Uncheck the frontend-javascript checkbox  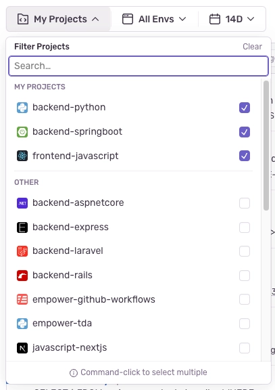point(245,156)
